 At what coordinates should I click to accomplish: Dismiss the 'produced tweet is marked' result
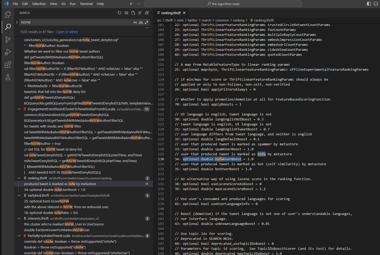click(147, 184)
